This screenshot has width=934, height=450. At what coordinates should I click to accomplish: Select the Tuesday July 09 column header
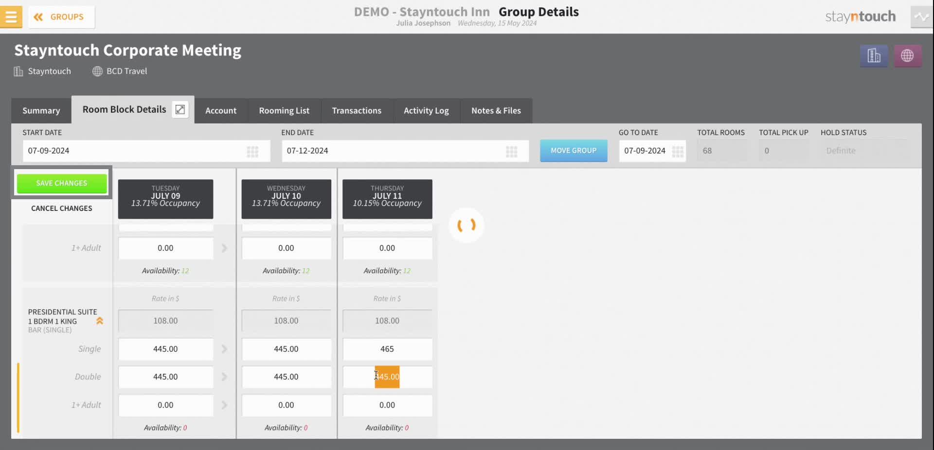tap(165, 199)
